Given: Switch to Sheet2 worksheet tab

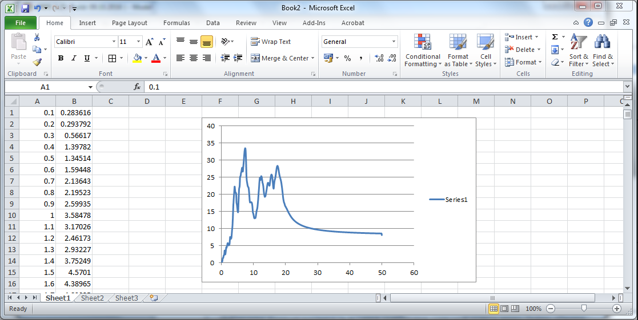Looking at the screenshot, I should coord(93,298).
